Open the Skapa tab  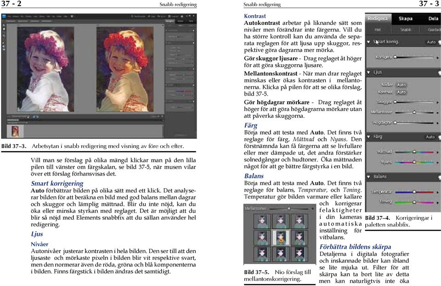coord(406,18)
